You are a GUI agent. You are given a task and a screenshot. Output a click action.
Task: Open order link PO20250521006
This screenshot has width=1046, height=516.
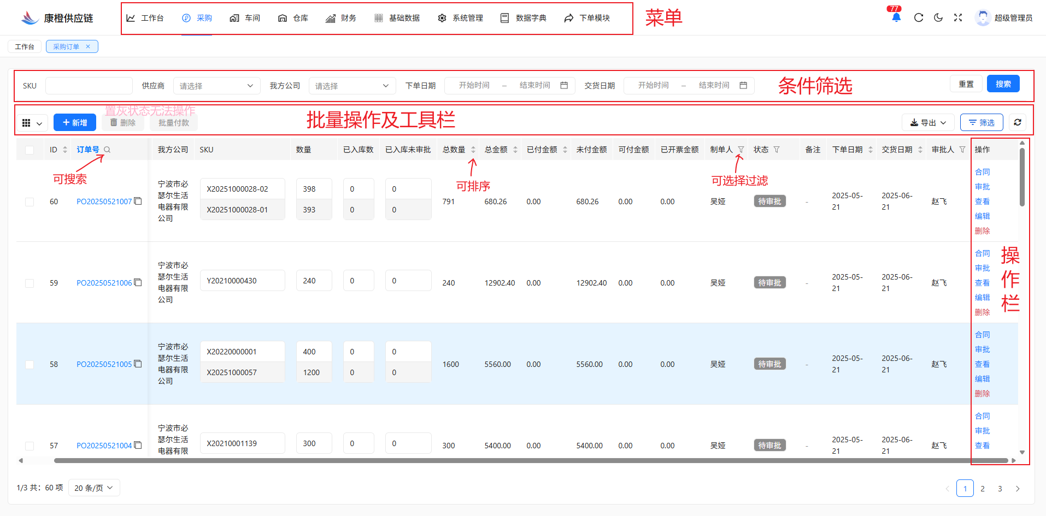click(104, 282)
